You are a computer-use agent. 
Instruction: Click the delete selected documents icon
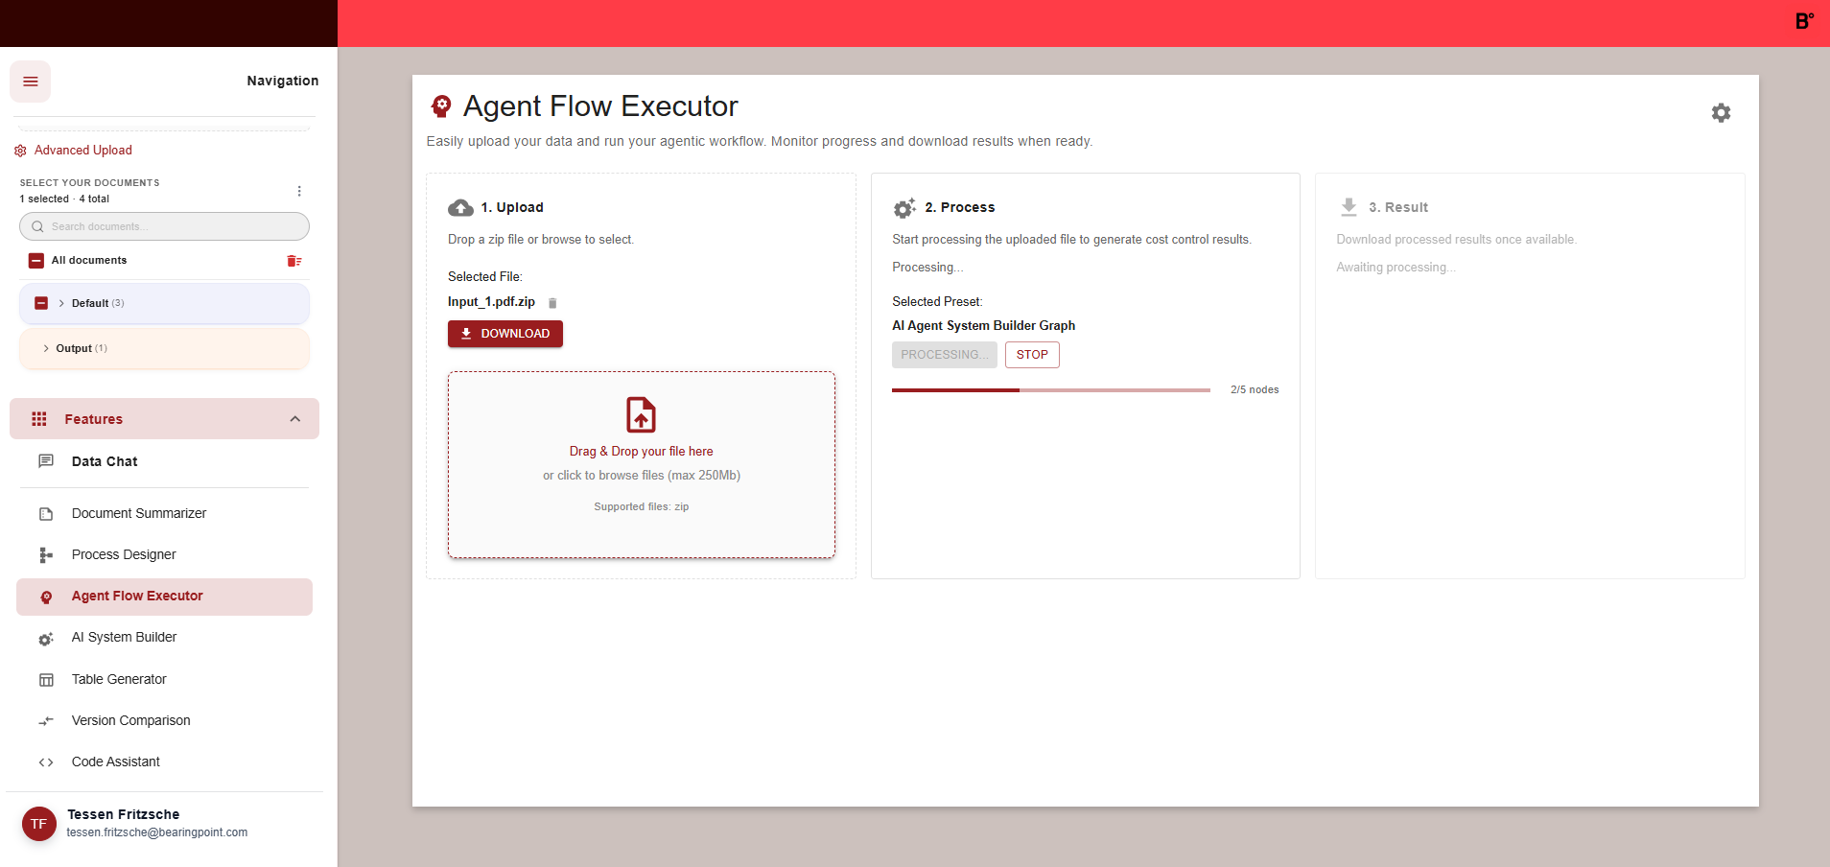[294, 261]
